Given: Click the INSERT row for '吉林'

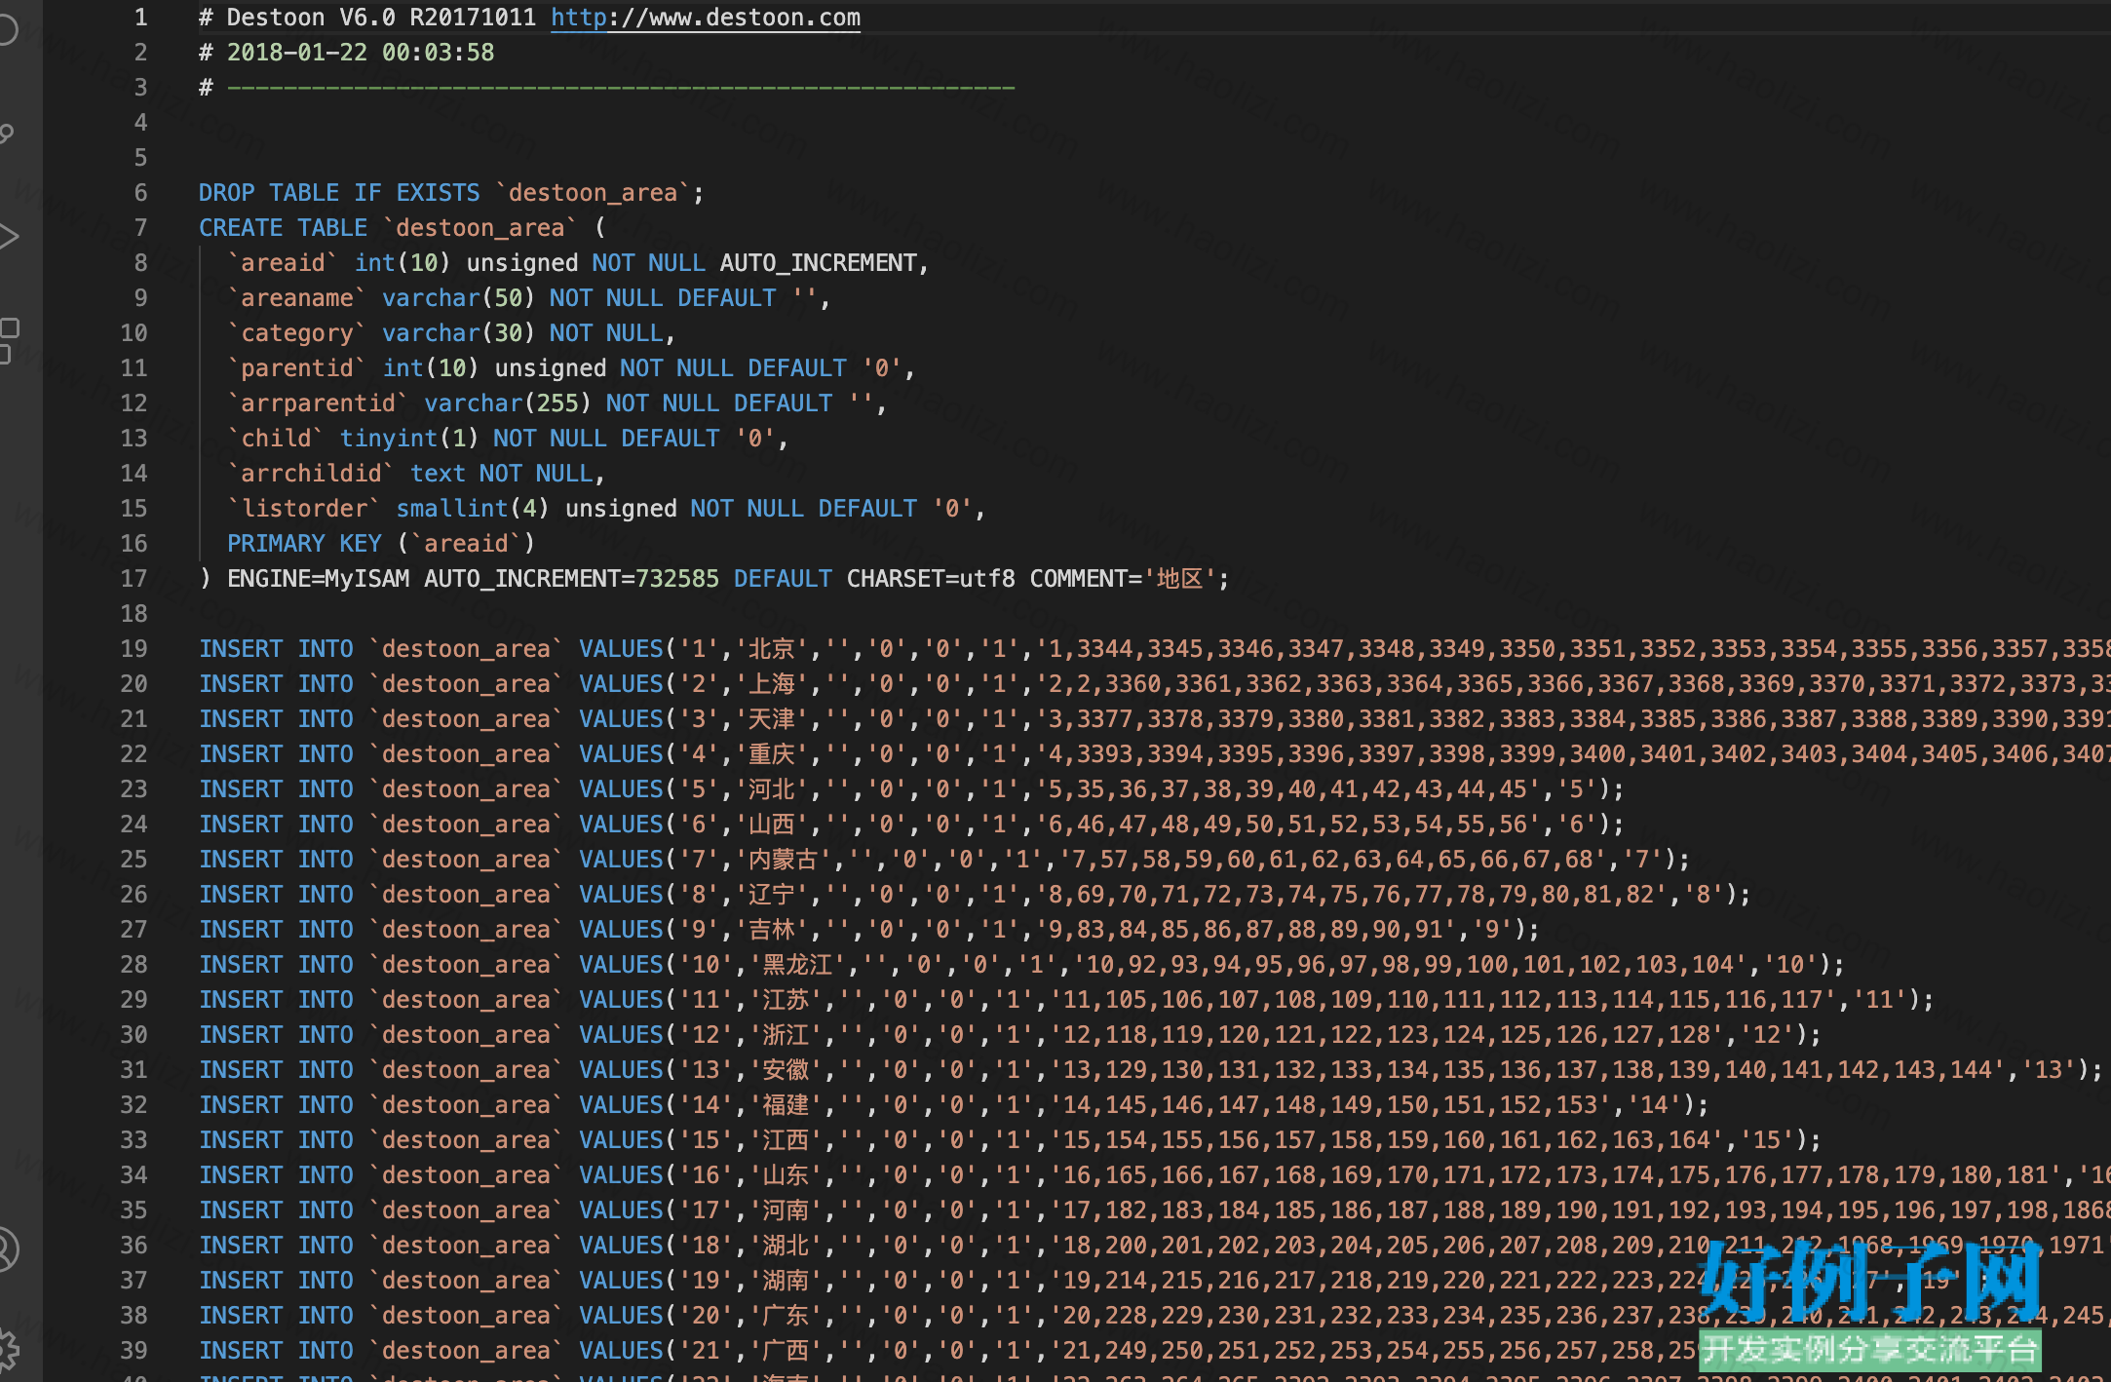Looking at the screenshot, I should [869, 930].
